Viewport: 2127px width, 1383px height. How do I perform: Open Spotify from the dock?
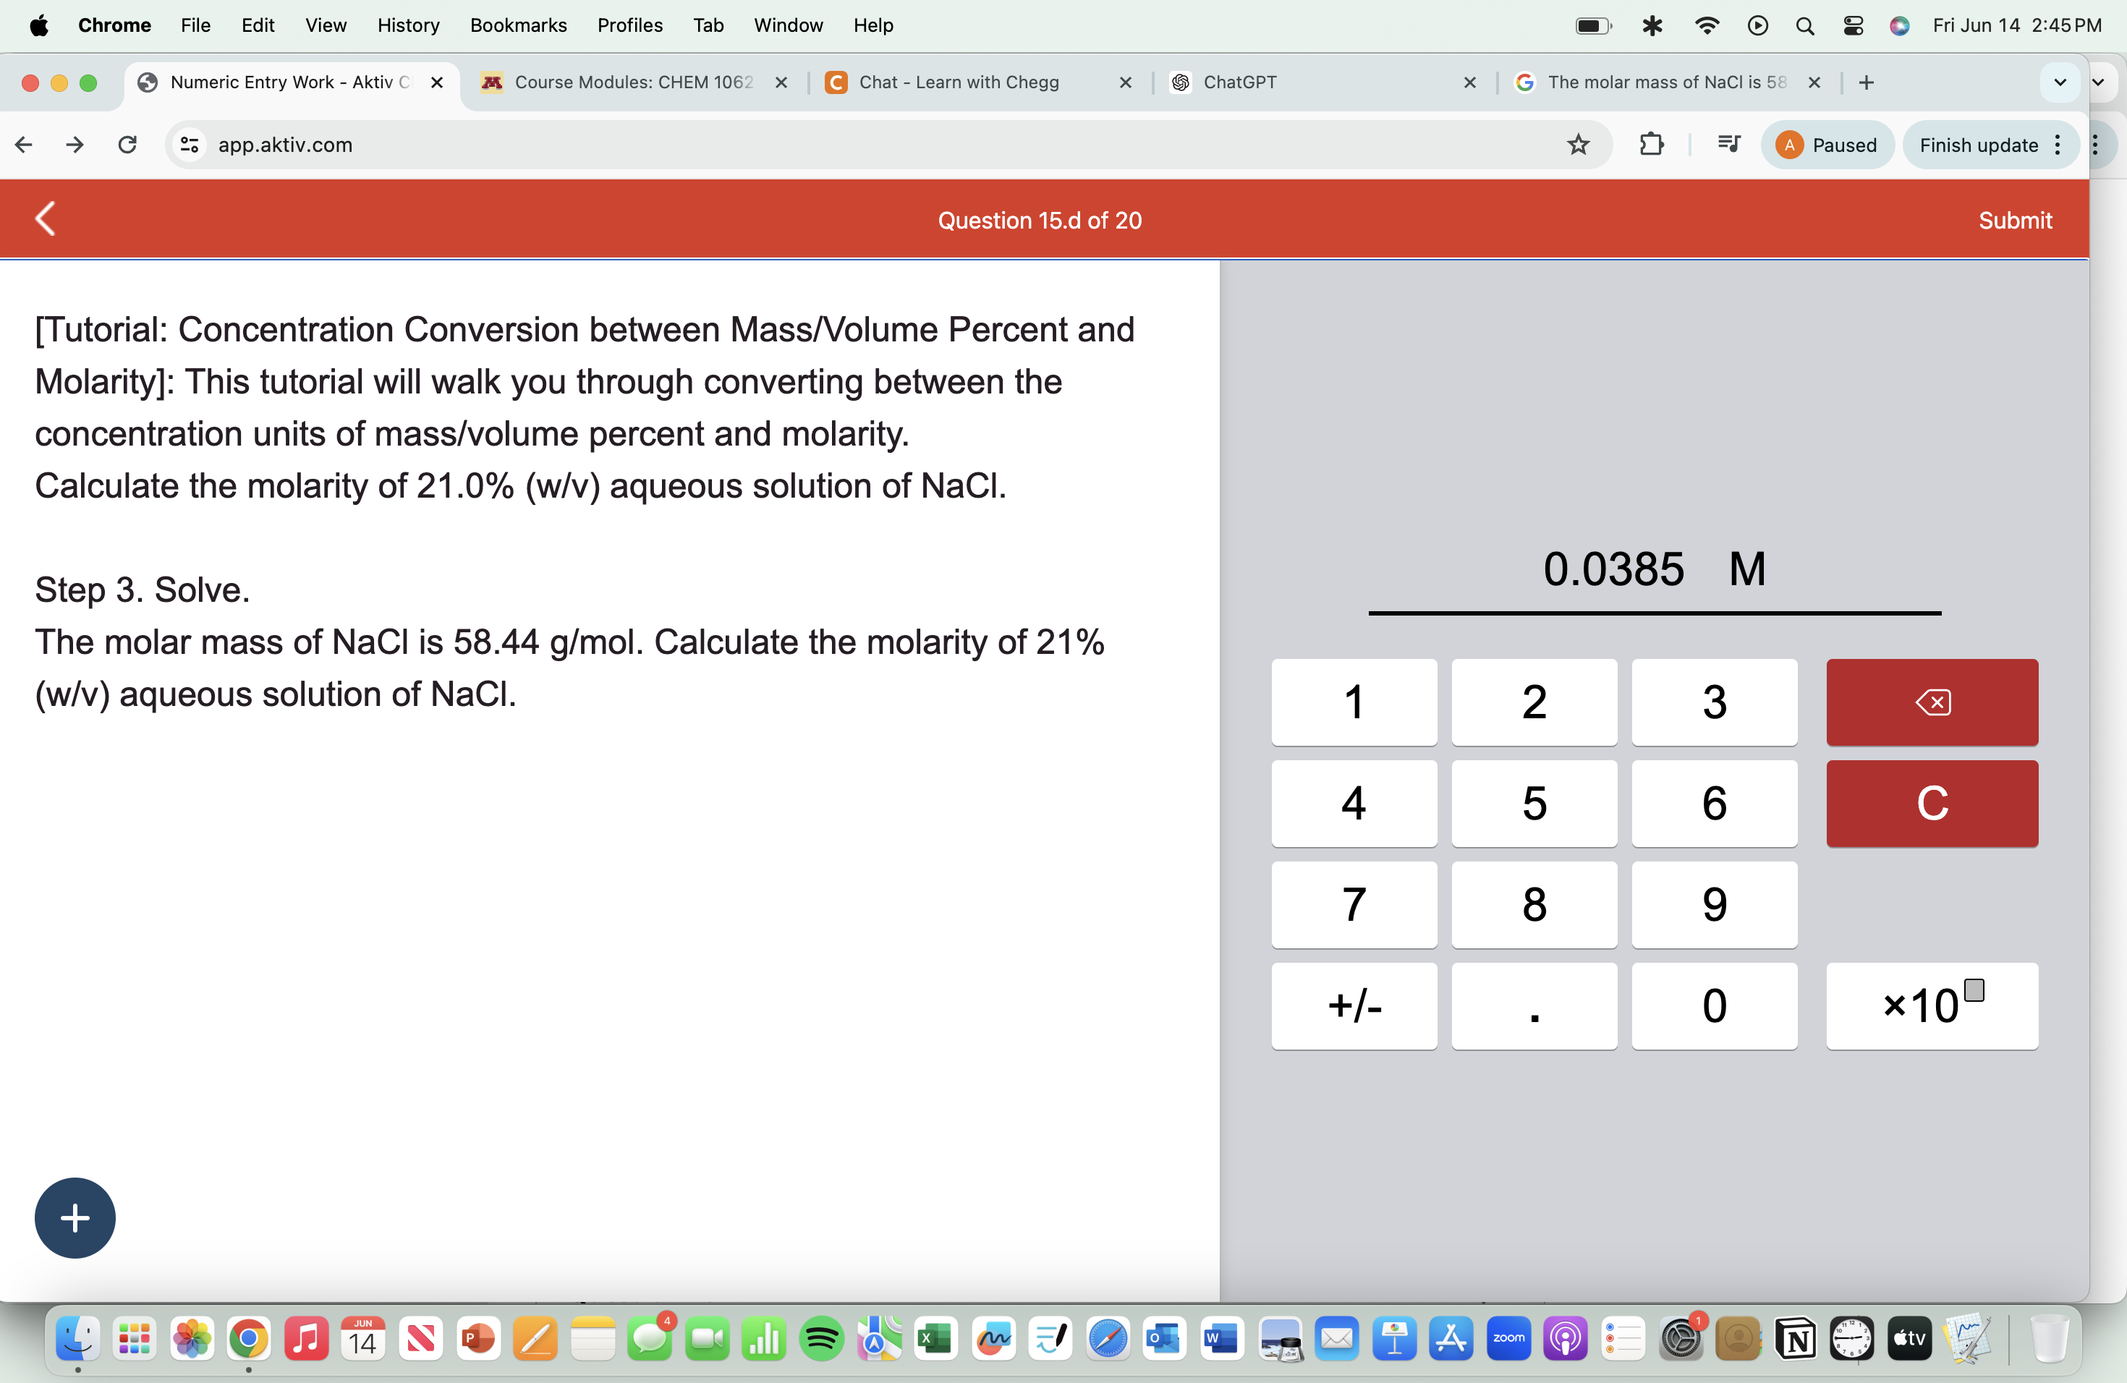[821, 1338]
